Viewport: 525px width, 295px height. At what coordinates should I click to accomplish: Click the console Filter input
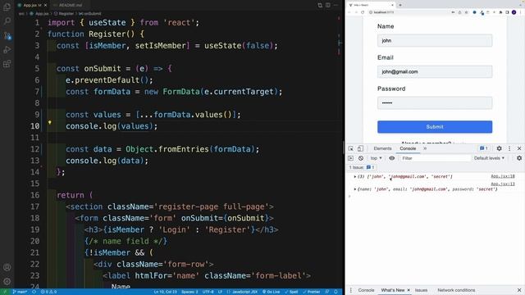point(436,158)
